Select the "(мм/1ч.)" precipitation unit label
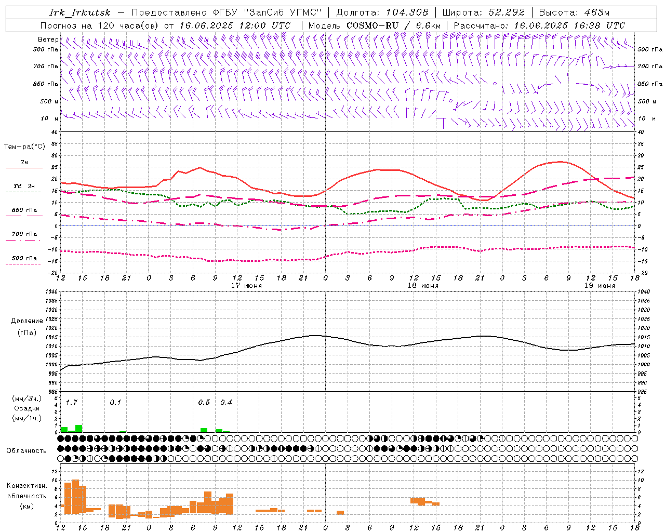 click(26, 418)
